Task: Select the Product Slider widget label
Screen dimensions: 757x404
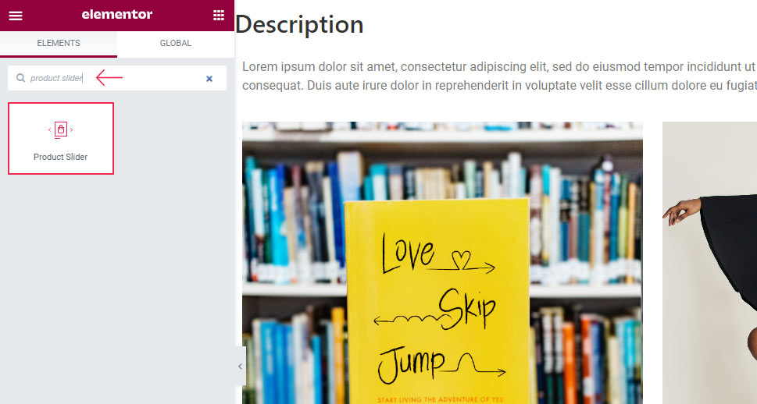Action: [x=61, y=157]
